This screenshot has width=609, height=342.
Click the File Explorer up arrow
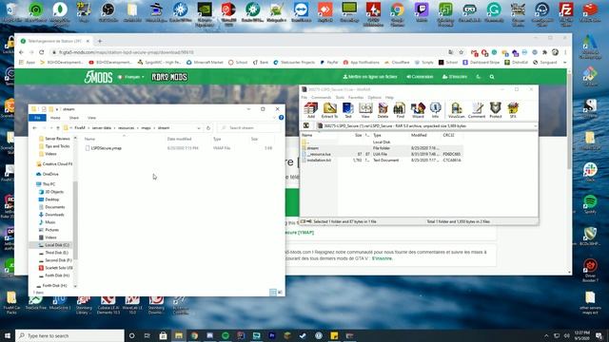(x=58, y=128)
